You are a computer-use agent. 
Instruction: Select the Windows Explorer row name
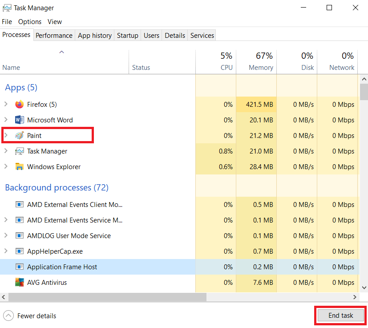(54, 167)
